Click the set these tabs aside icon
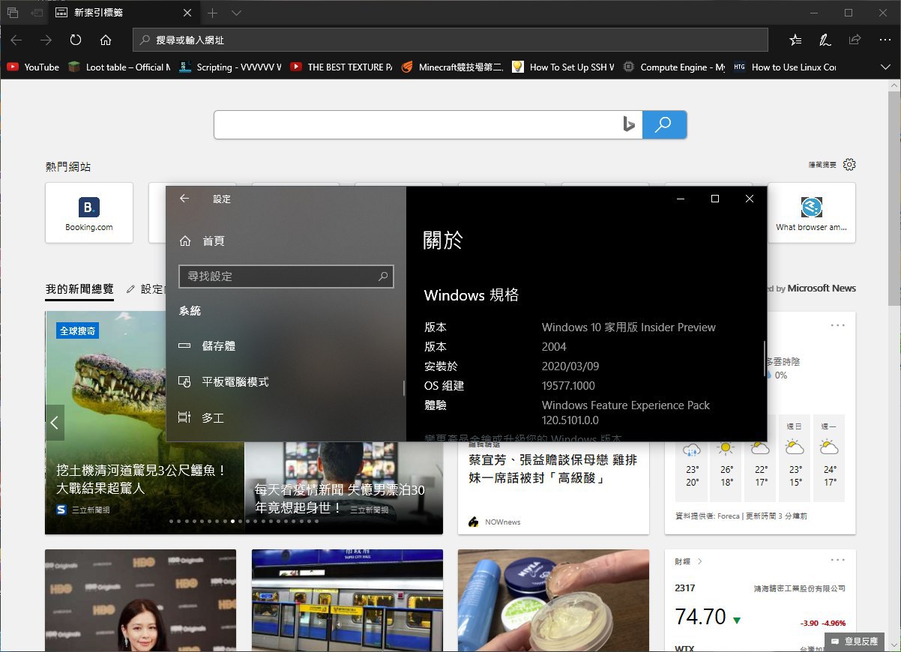This screenshot has height=652, width=901. click(37, 13)
